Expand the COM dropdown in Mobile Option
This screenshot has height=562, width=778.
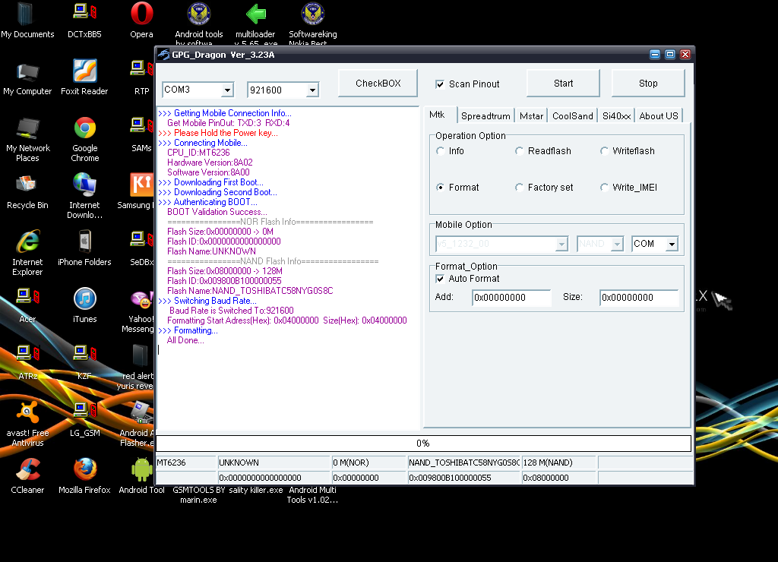[672, 244]
